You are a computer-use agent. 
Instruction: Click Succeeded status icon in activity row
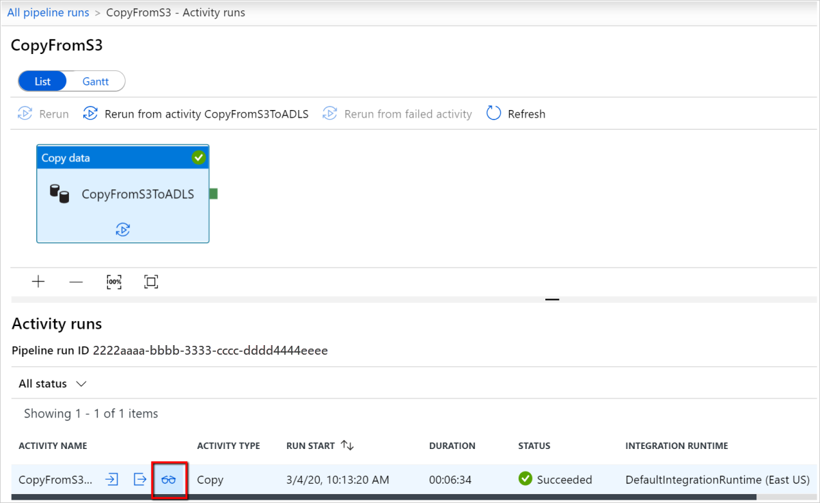pyautogui.click(x=525, y=479)
